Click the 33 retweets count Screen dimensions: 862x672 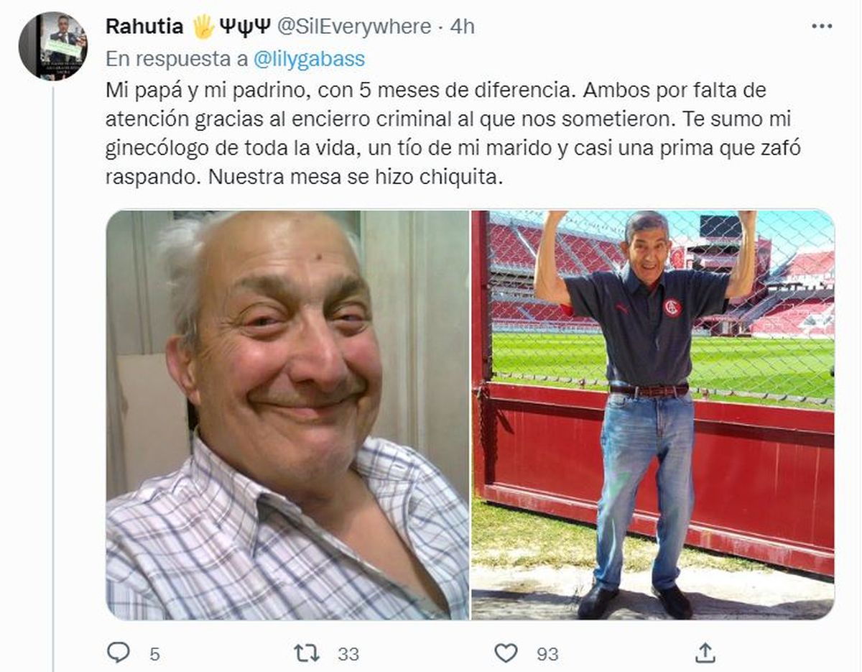tap(348, 654)
